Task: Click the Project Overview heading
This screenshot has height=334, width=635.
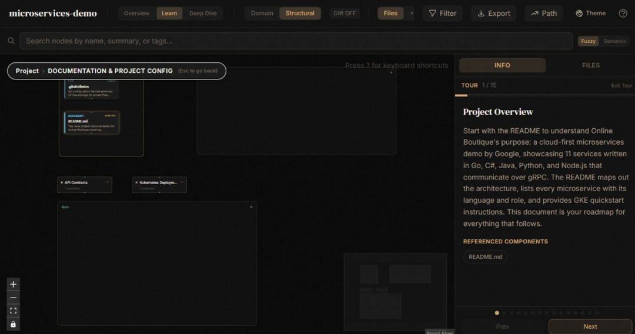Action: tap(498, 112)
